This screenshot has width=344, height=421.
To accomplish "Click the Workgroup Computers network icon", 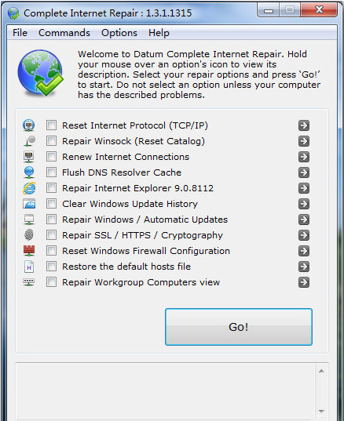I will pos(28,282).
